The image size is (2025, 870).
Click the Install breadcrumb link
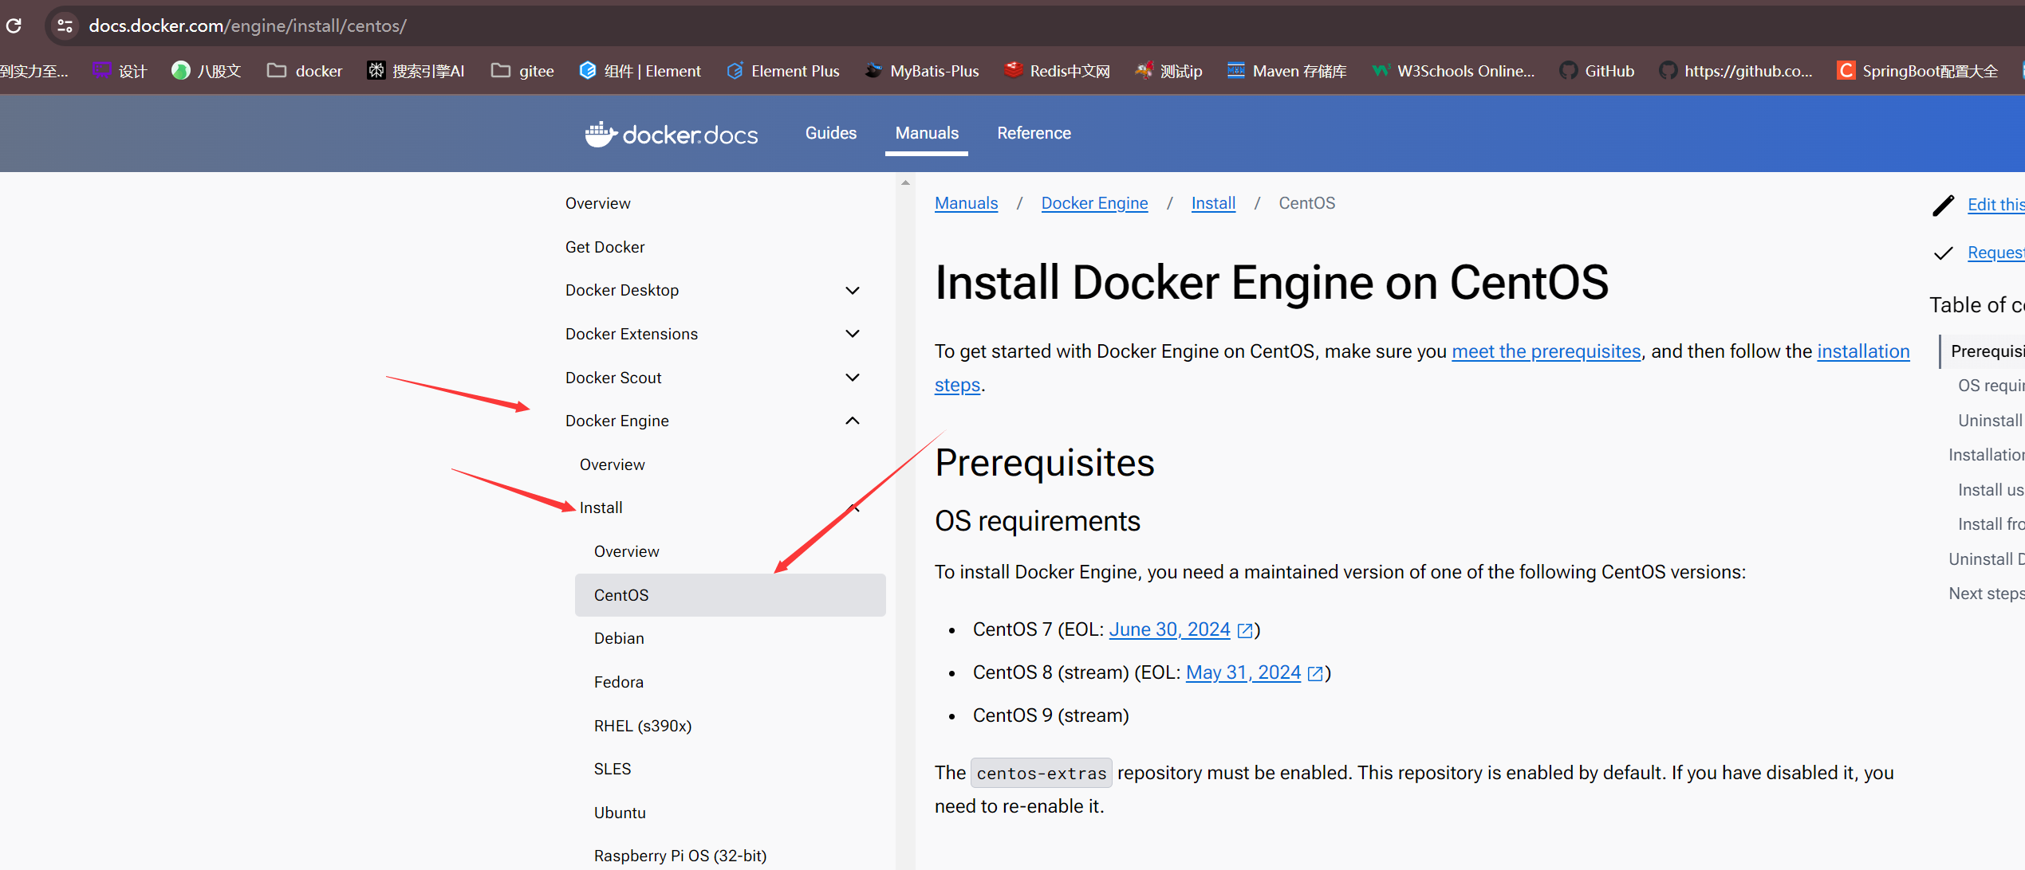[1213, 203]
